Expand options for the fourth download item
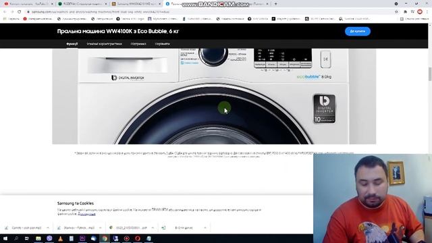The width and height of the screenshot is (432, 243). (205, 228)
